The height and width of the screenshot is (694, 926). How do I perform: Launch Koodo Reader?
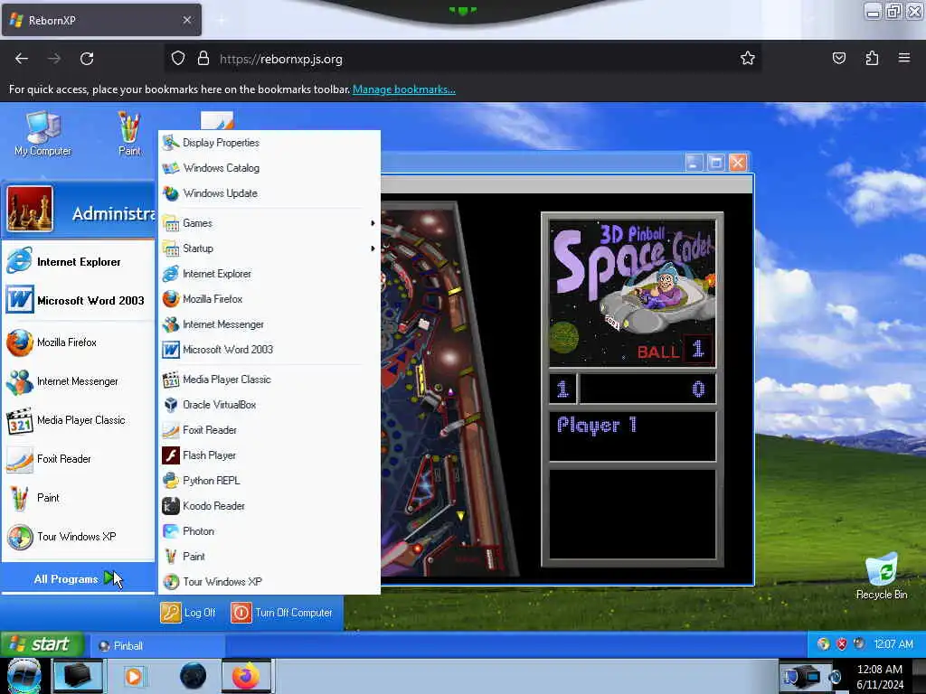(x=269, y=506)
